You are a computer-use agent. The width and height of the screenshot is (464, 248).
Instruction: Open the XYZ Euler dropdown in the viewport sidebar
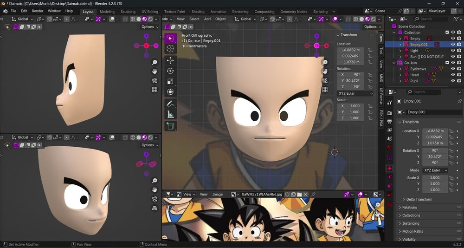[x=355, y=93]
